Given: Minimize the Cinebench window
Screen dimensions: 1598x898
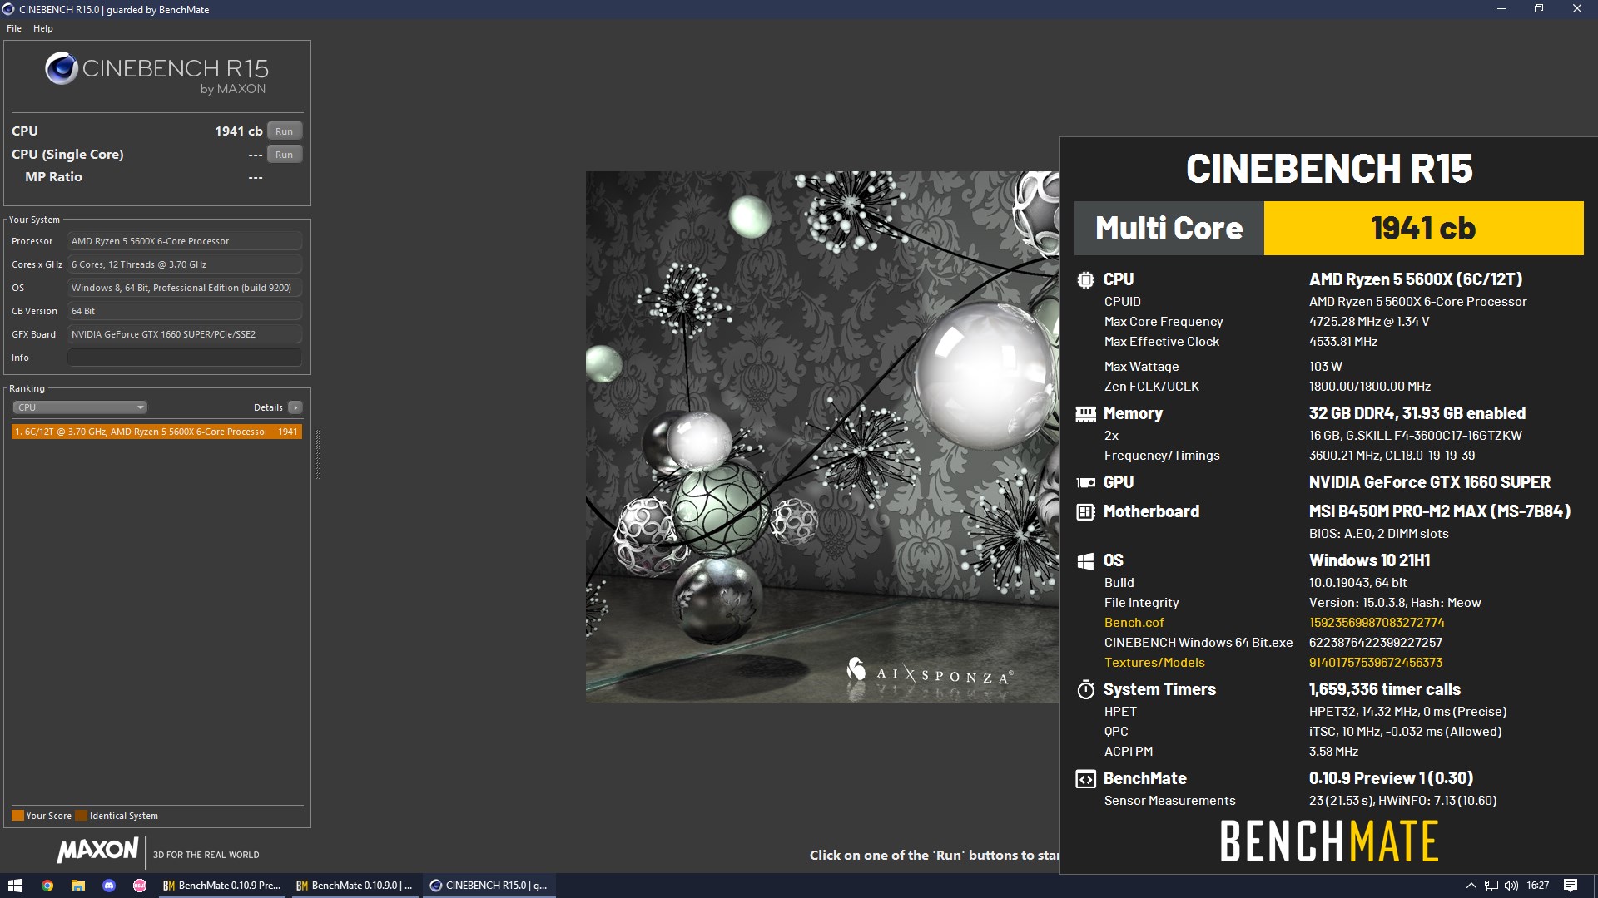Looking at the screenshot, I should point(1501,9).
